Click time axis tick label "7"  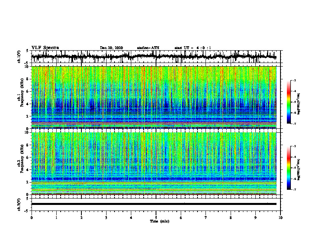tap(206, 218)
